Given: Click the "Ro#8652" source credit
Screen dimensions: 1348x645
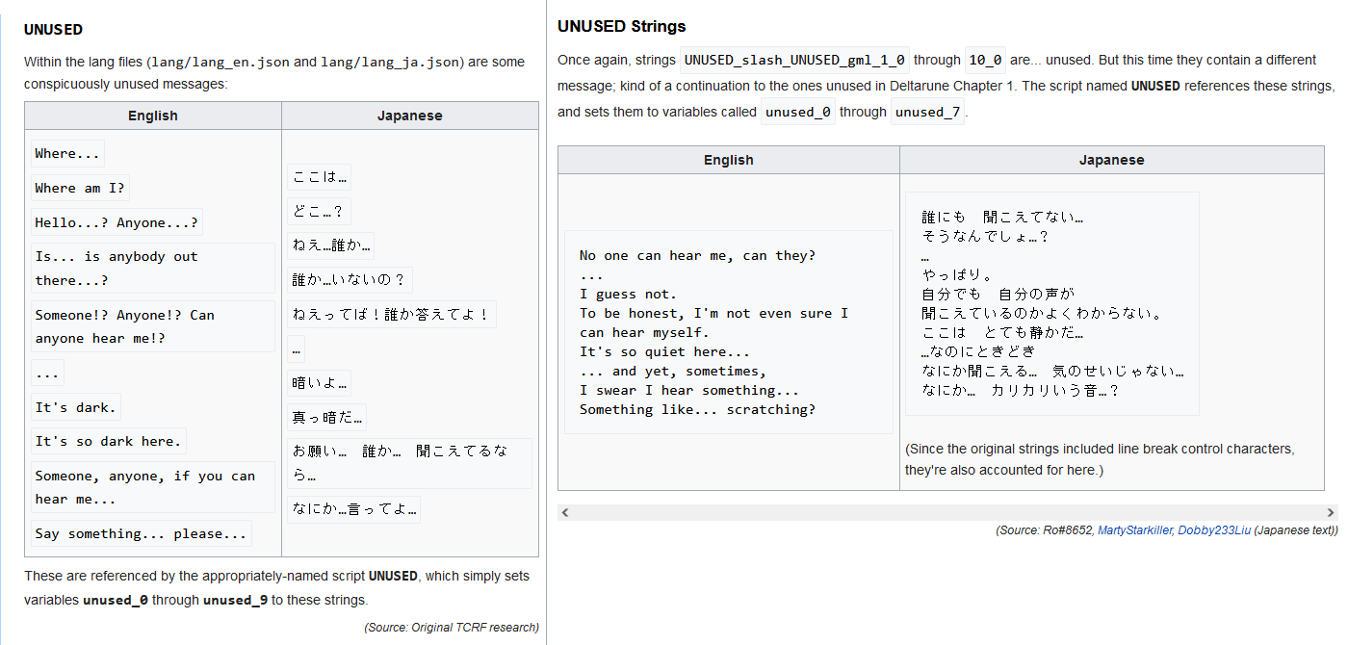Looking at the screenshot, I should 1069,530.
